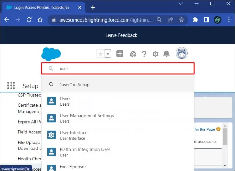Click the share page icon

click(x=170, y=20)
